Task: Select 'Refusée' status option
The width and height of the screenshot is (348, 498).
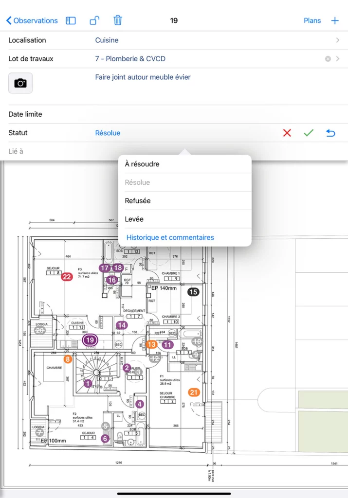Action: [x=138, y=201]
